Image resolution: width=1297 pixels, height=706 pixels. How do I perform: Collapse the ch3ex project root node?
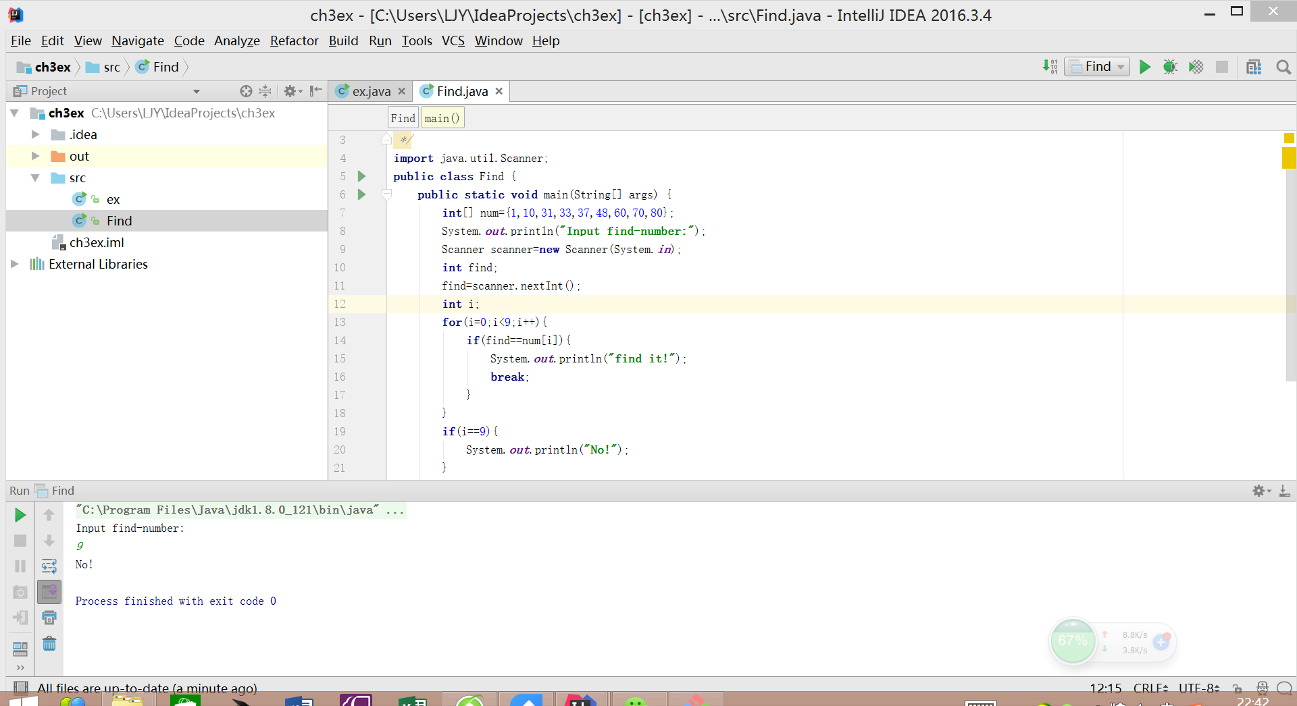tap(14, 113)
